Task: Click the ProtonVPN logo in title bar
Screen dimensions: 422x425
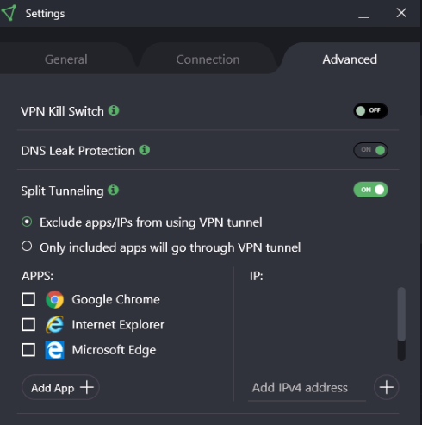Action: pyautogui.click(x=9, y=13)
